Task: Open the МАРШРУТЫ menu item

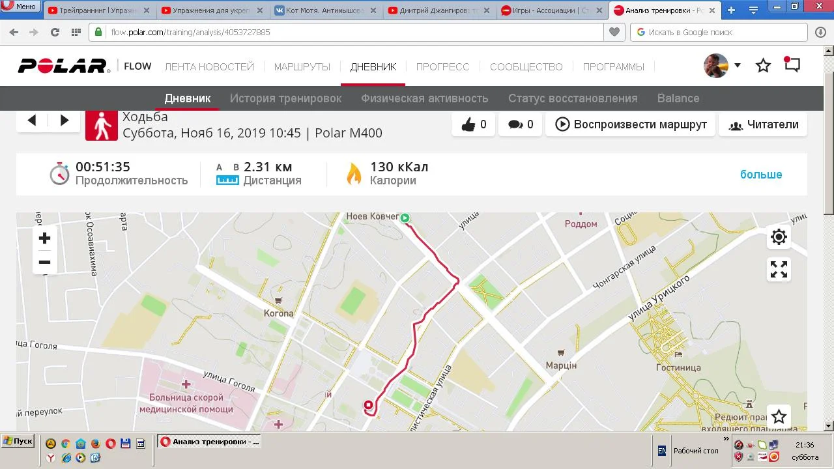Action: tap(302, 66)
